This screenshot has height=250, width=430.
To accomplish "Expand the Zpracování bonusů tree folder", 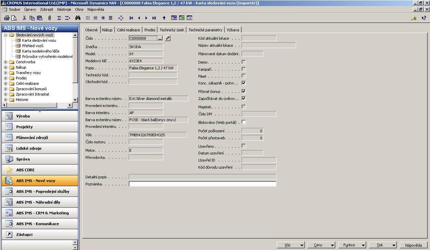I will [5, 89].
